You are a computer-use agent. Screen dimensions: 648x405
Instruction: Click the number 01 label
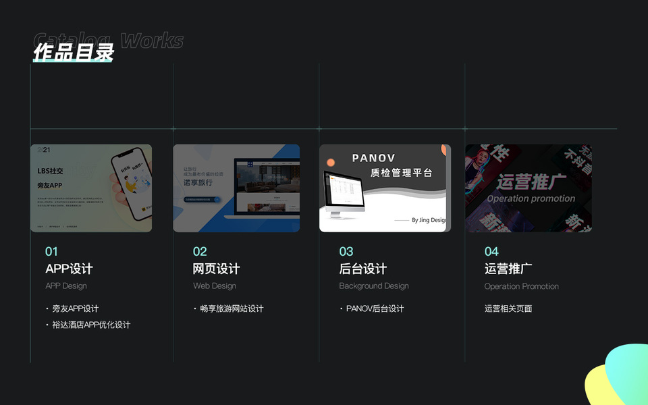tap(52, 251)
